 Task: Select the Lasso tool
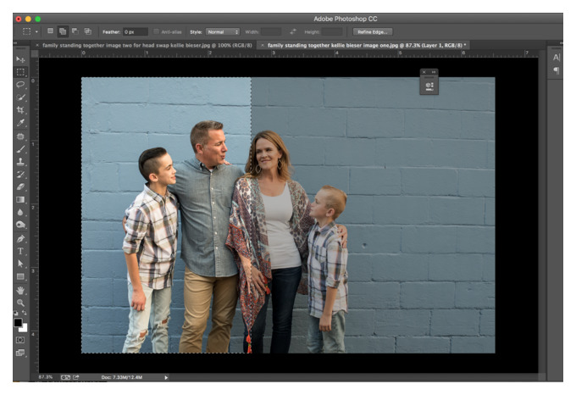pyautogui.click(x=20, y=85)
